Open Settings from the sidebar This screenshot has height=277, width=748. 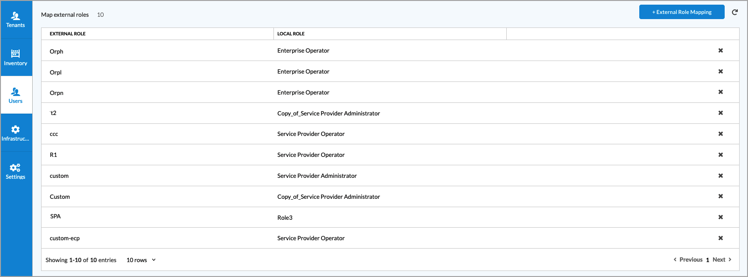tap(16, 171)
